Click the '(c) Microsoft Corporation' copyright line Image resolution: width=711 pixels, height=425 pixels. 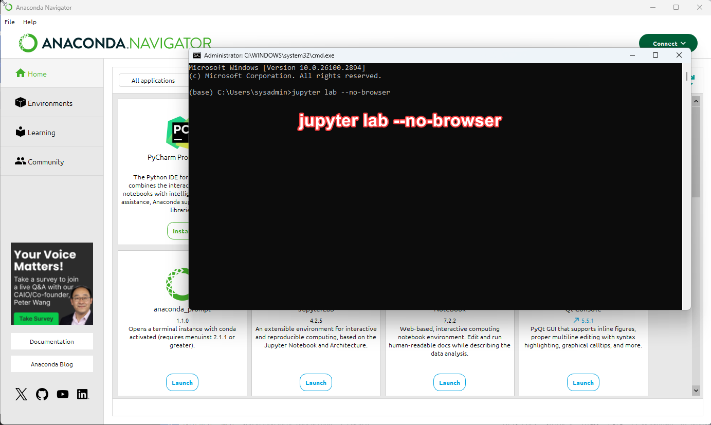(285, 76)
